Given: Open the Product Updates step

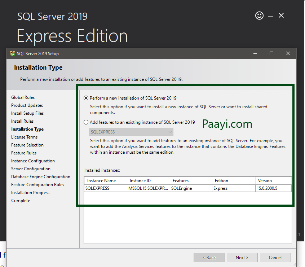Looking at the screenshot, I should [27, 105].
